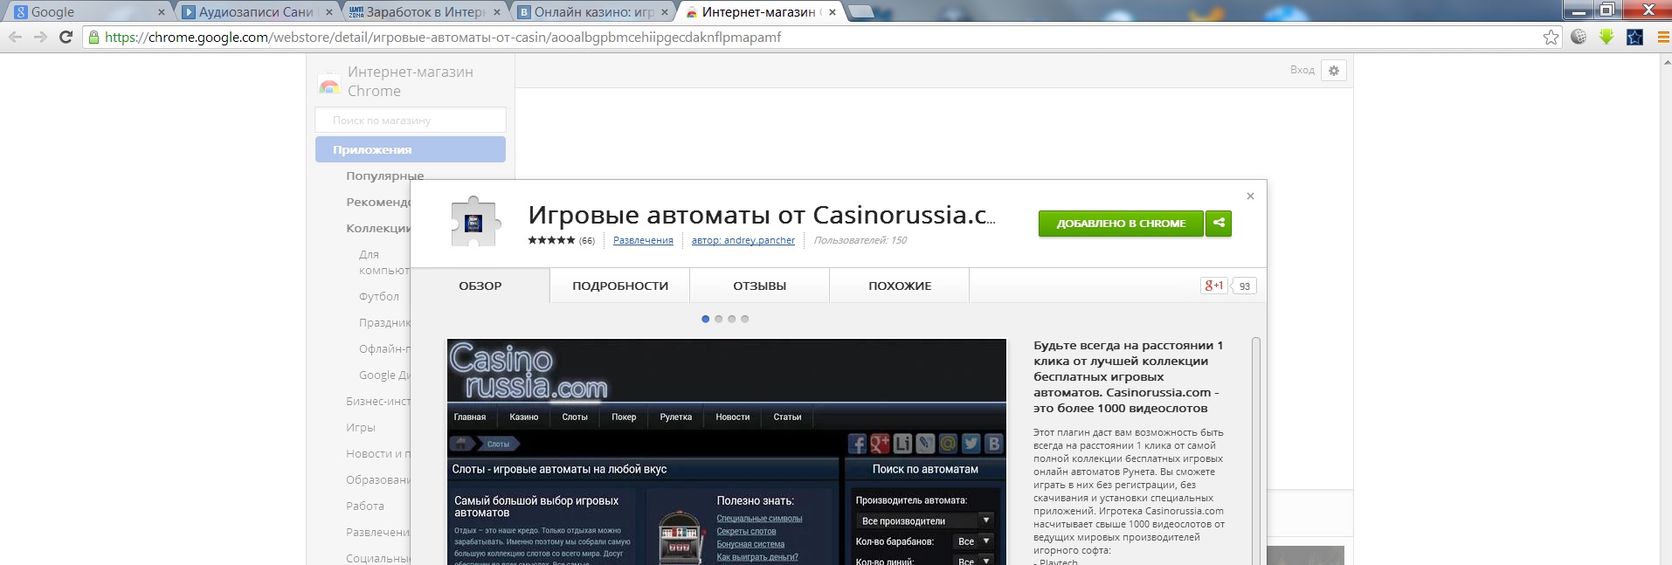Click the Вход sign-in link
1672x565 pixels.
click(1302, 70)
